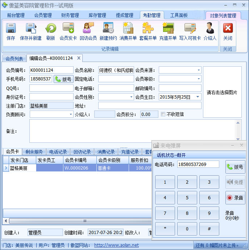Viewport: 249px width, 250px height.
Task: Click left arrow of table horizontal scrollbar
Action: (x=6, y=221)
